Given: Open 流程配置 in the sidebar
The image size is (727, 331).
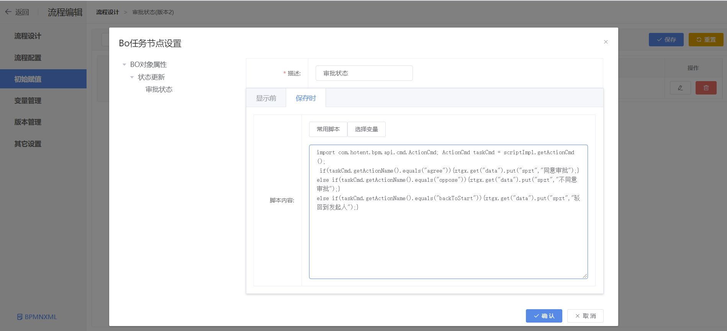Looking at the screenshot, I should 28,58.
